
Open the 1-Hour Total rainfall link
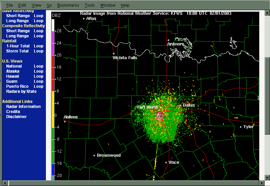(18, 46)
